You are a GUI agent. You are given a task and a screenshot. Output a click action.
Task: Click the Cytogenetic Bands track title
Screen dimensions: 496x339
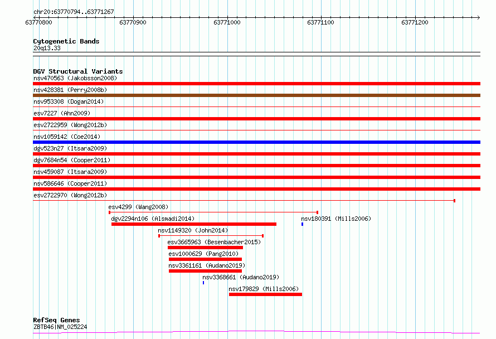(x=66, y=41)
